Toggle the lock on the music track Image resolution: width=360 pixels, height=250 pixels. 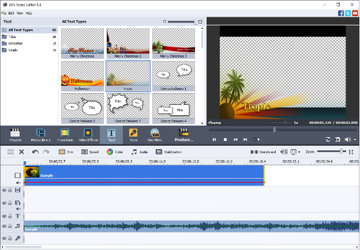10,226
